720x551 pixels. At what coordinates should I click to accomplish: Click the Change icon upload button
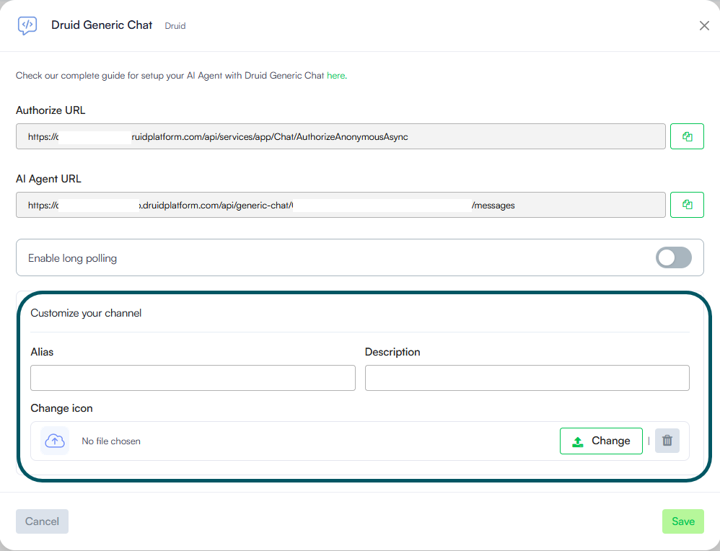601,441
